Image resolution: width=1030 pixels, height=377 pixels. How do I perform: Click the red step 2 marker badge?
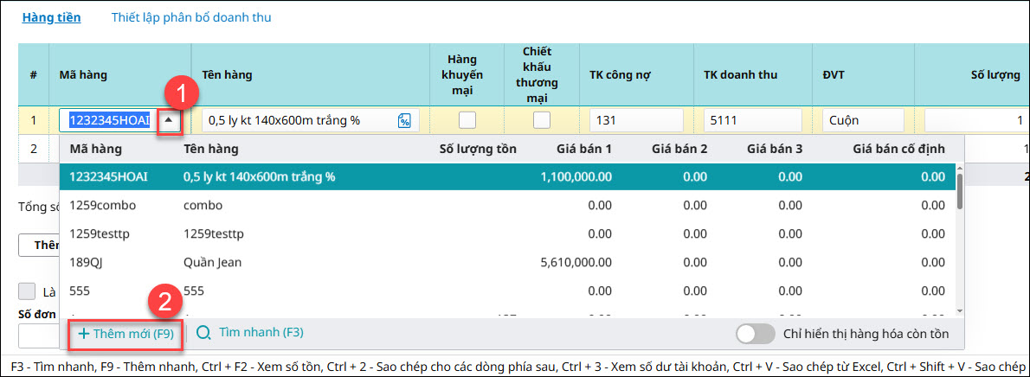(x=165, y=303)
